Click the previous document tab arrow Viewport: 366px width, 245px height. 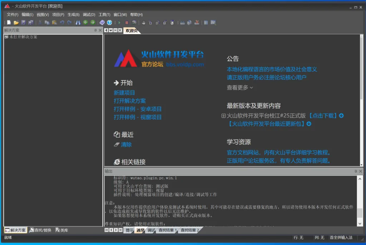point(106,30)
